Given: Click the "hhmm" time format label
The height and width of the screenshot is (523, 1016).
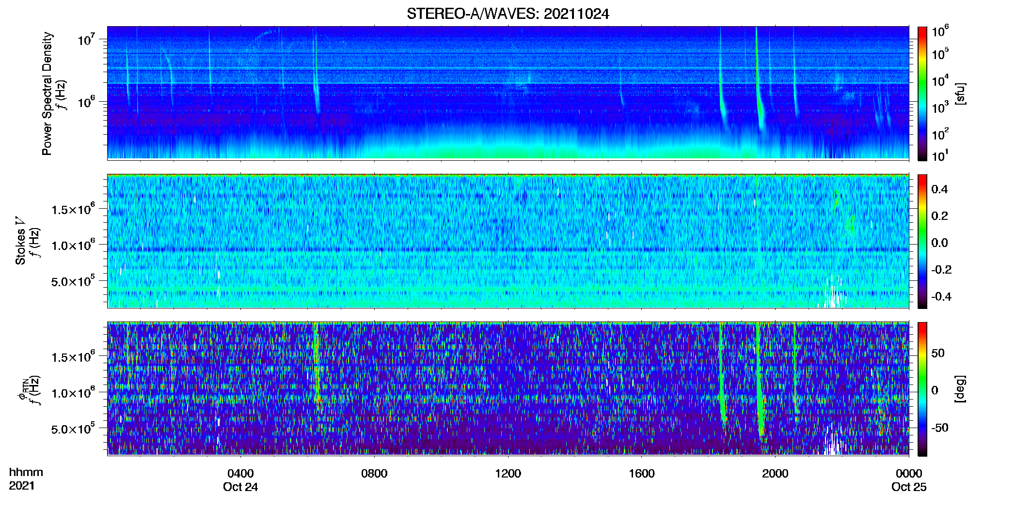Looking at the screenshot, I should pyautogui.click(x=26, y=472).
